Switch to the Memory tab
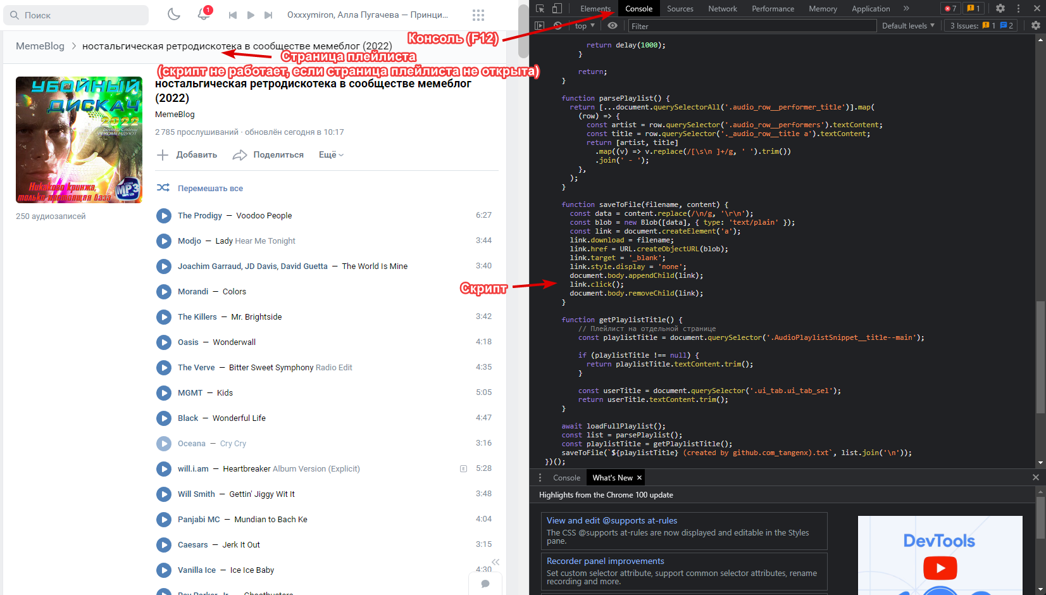The image size is (1046, 595). [x=823, y=9]
